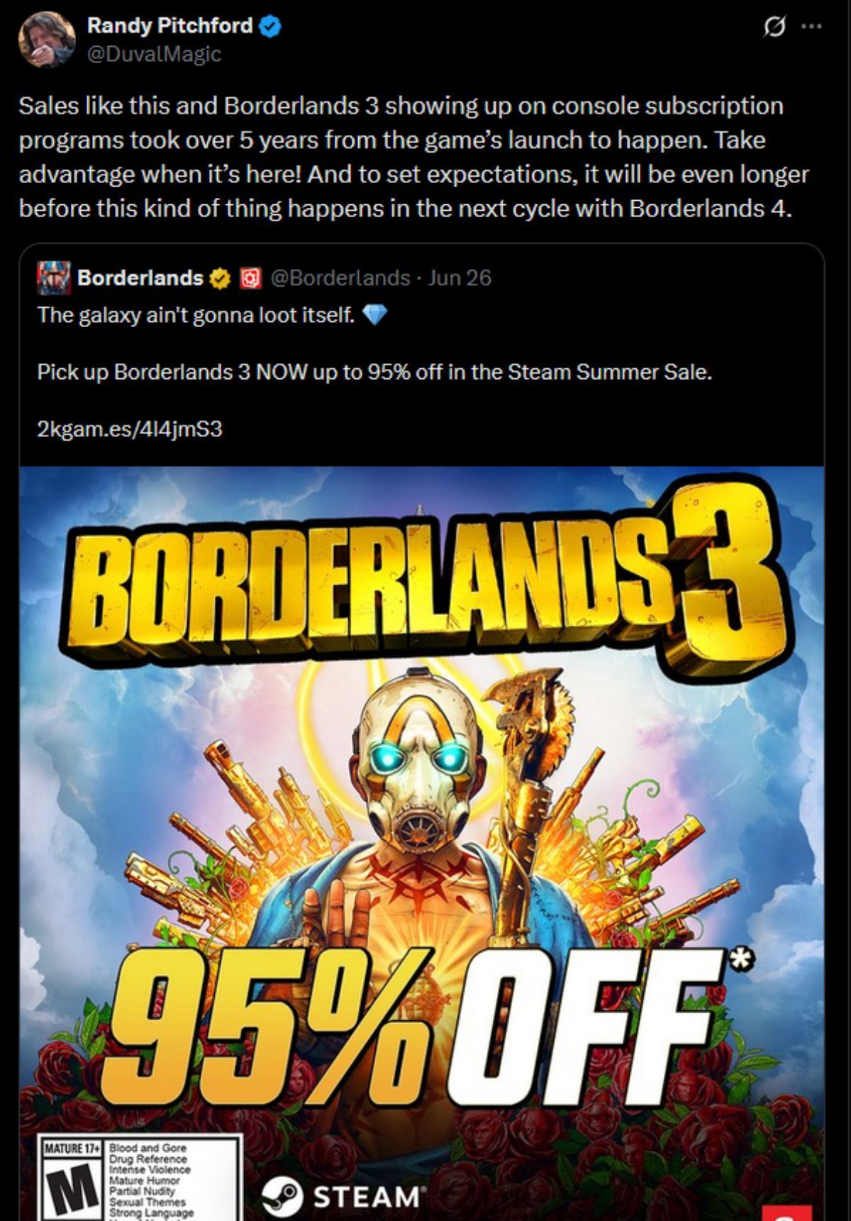Open the @Borderlands handle link
851x1221 pixels.
tap(340, 277)
